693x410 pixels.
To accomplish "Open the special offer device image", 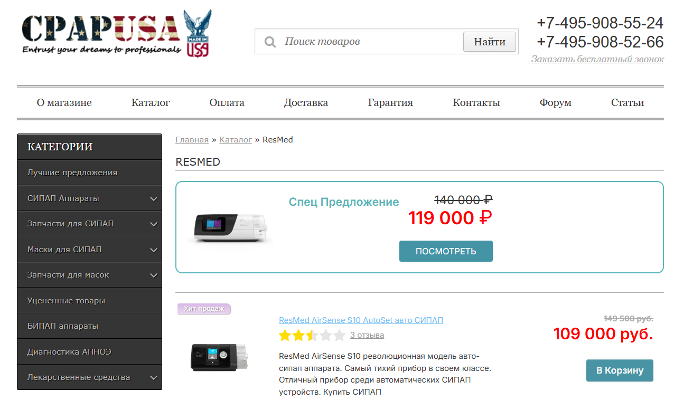I will click(x=231, y=228).
